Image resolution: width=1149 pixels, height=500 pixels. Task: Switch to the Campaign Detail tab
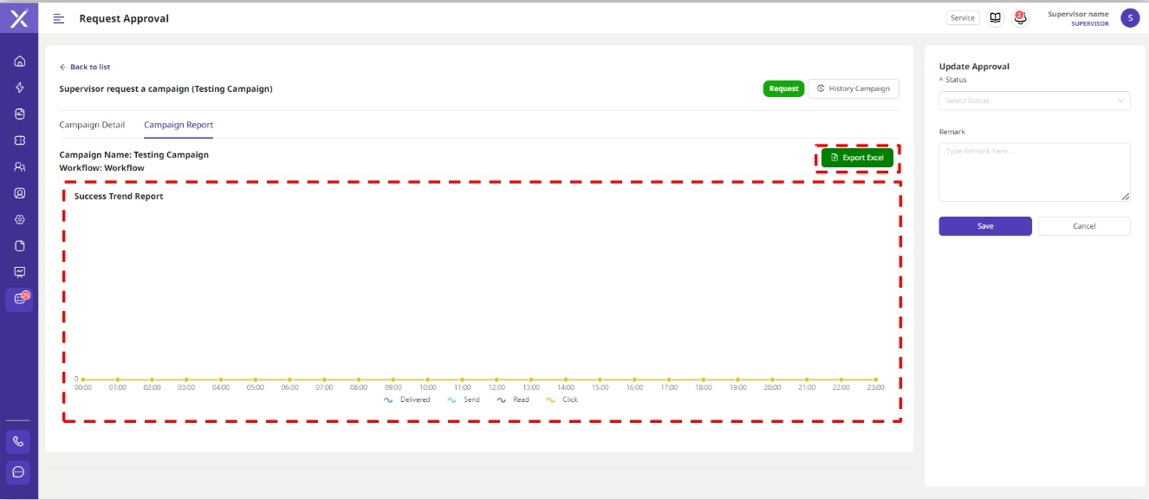pos(92,125)
